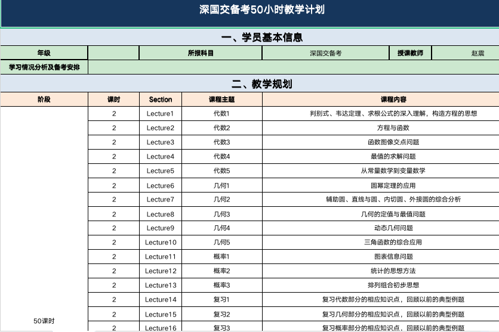Click the Lecture12 cell

pos(161,271)
